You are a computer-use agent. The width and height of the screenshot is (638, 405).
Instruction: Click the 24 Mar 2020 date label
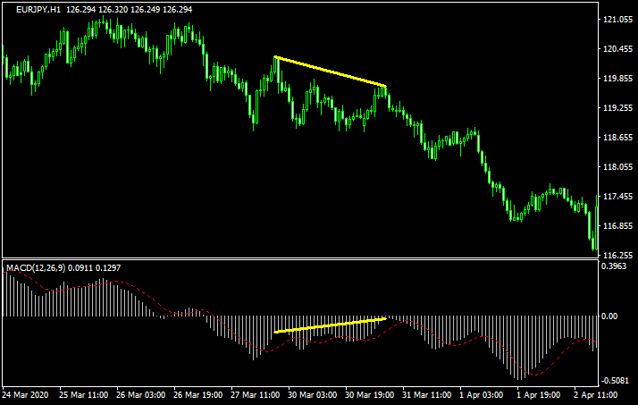coord(27,394)
